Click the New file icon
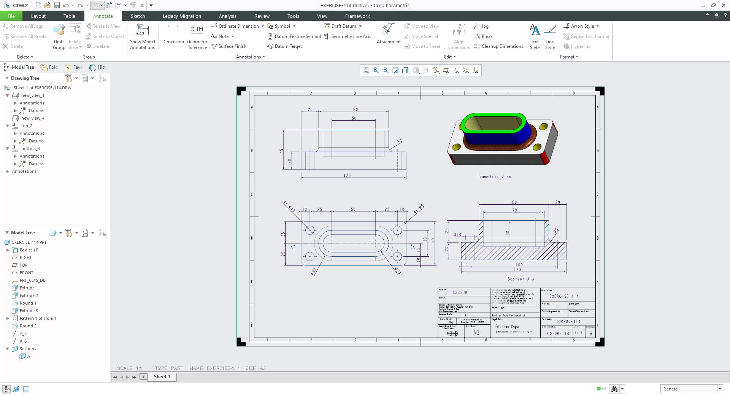Image resolution: width=730 pixels, height=395 pixels. [38, 5]
